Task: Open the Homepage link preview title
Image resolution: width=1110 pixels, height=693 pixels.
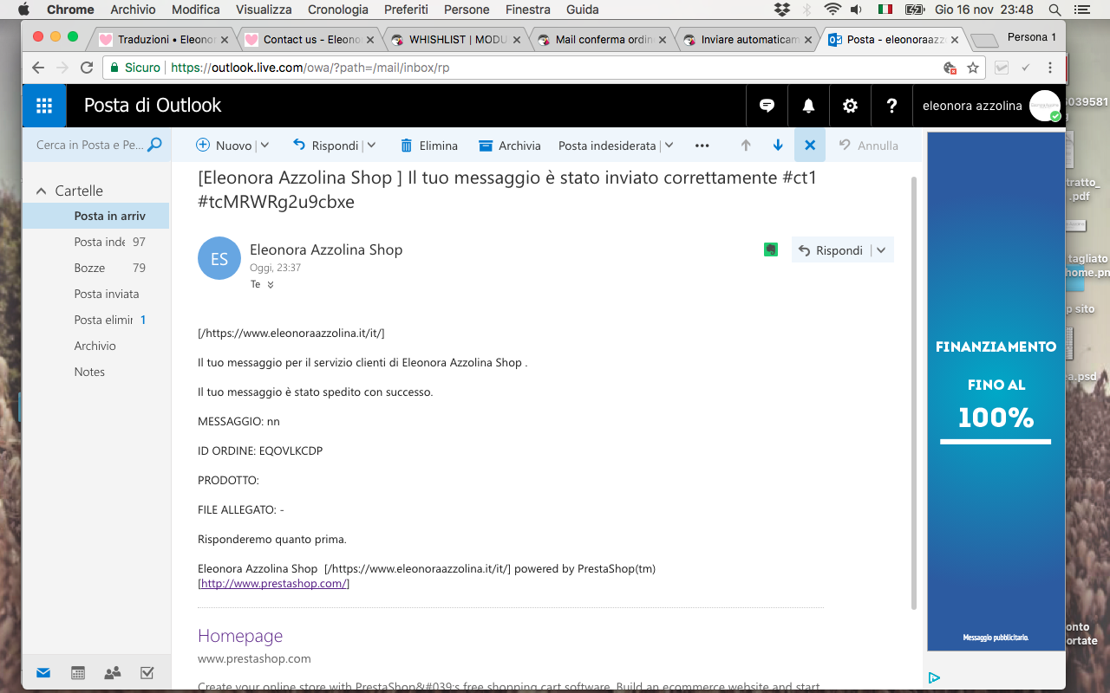Action: pos(240,636)
